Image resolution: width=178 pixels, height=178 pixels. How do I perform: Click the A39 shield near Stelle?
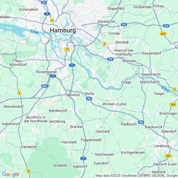click(x=89, y=99)
